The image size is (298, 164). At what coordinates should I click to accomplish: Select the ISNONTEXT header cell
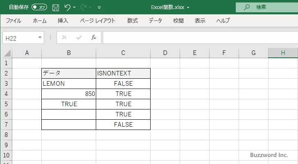tap(123, 73)
